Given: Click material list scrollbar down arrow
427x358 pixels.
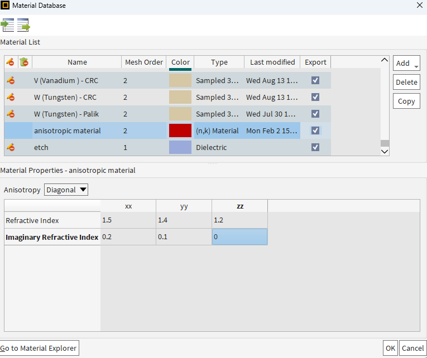Looking at the screenshot, I should [385, 152].
